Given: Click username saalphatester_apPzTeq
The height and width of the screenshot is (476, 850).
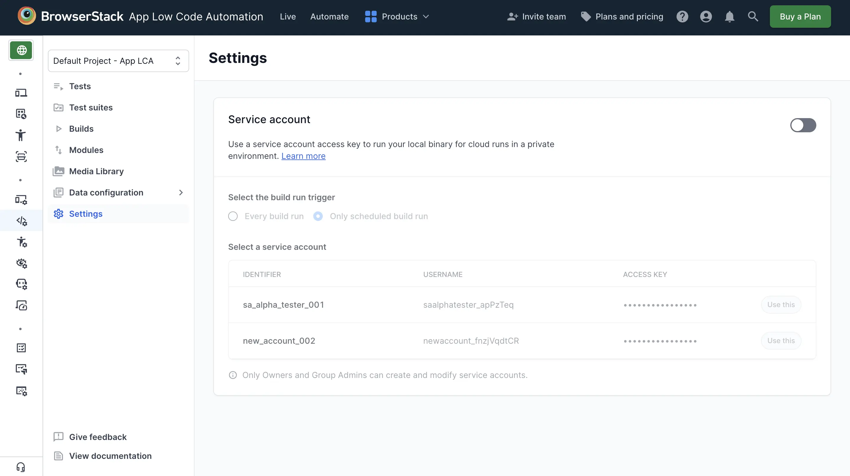Looking at the screenshot, I should pos(468,305).
